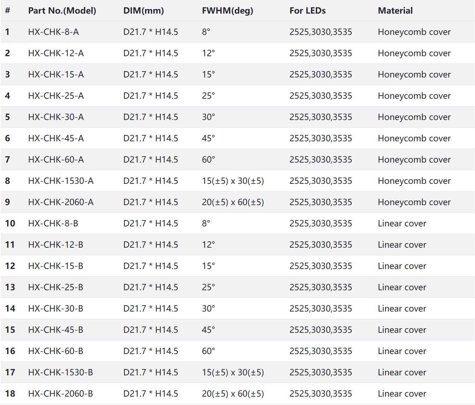Select part number HX-CHK-8-B
Viewport: 475px width, 405px height.
[53, 224]
